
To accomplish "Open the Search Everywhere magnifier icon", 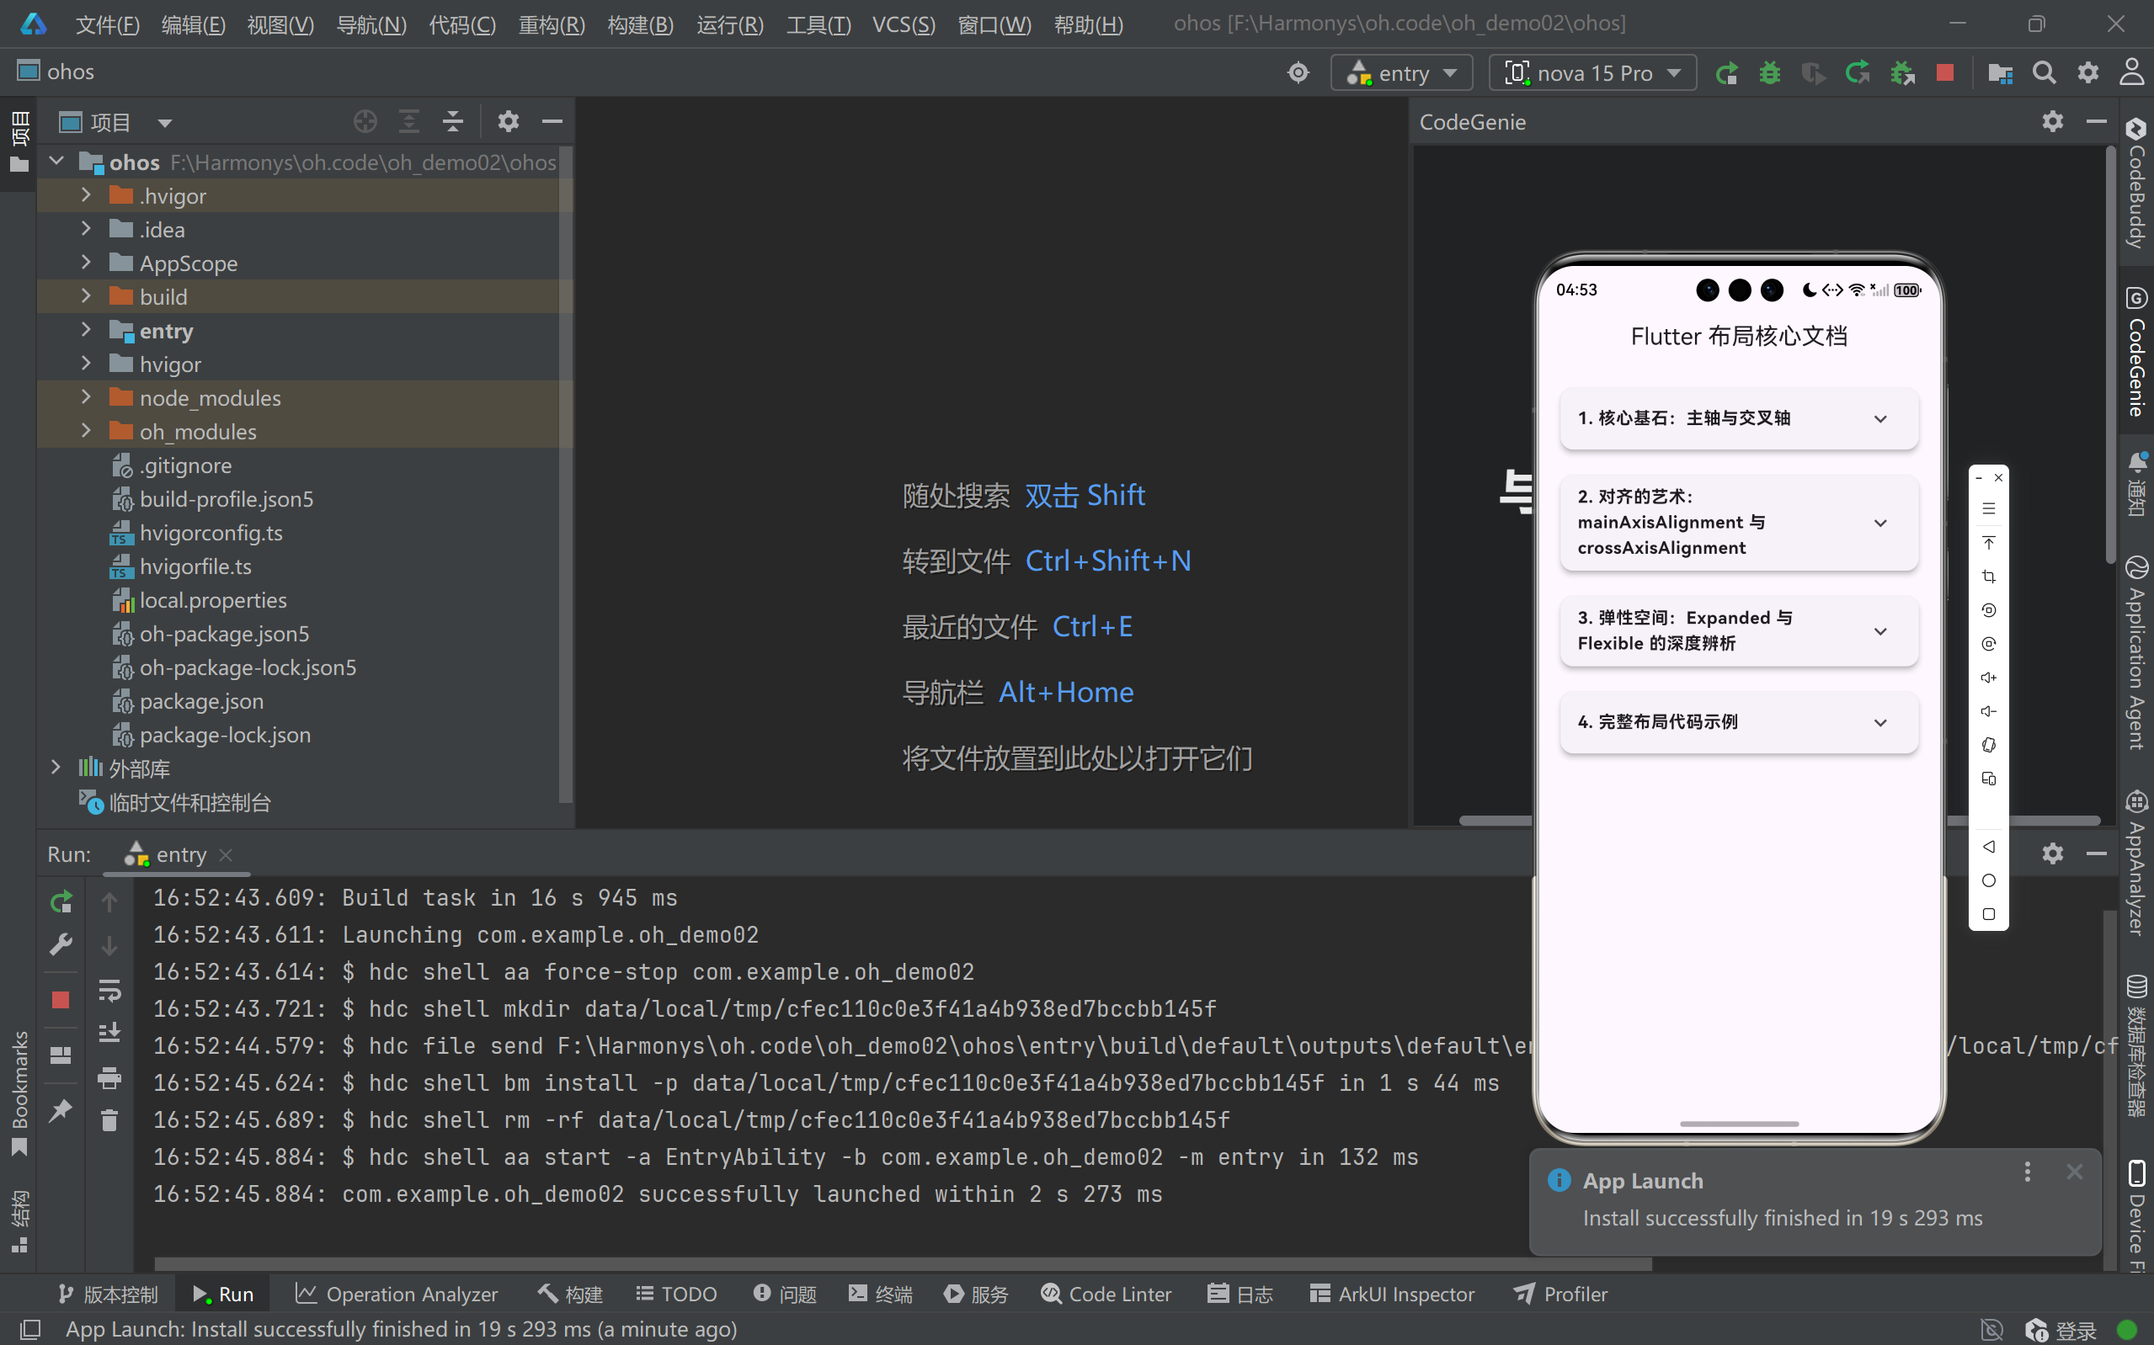I will pos(2044,73).
